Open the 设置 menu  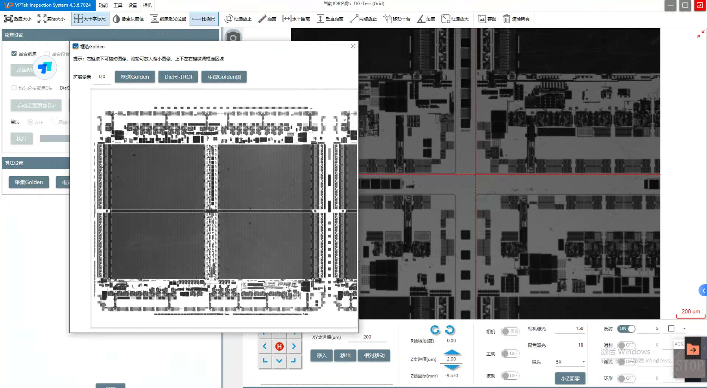(x=133, y=5)
